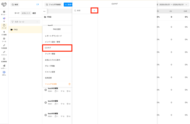This screenshot has width=190, height=124.
Task: Click the CVタグ panel 検索 field
Action: [82, 11]
